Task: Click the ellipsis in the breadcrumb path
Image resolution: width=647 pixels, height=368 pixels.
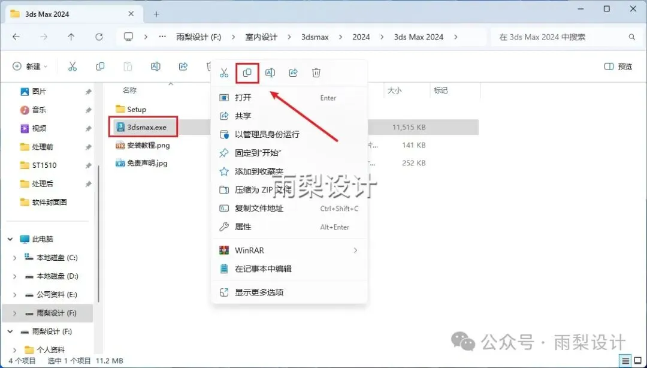Action: click(162, 37)
